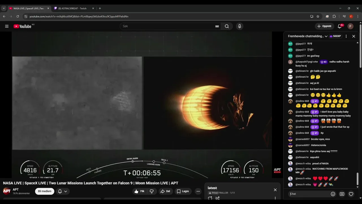The height and width of the screenshot is (204, 362).
Task: Open a new browser tab
Action: 100,8
